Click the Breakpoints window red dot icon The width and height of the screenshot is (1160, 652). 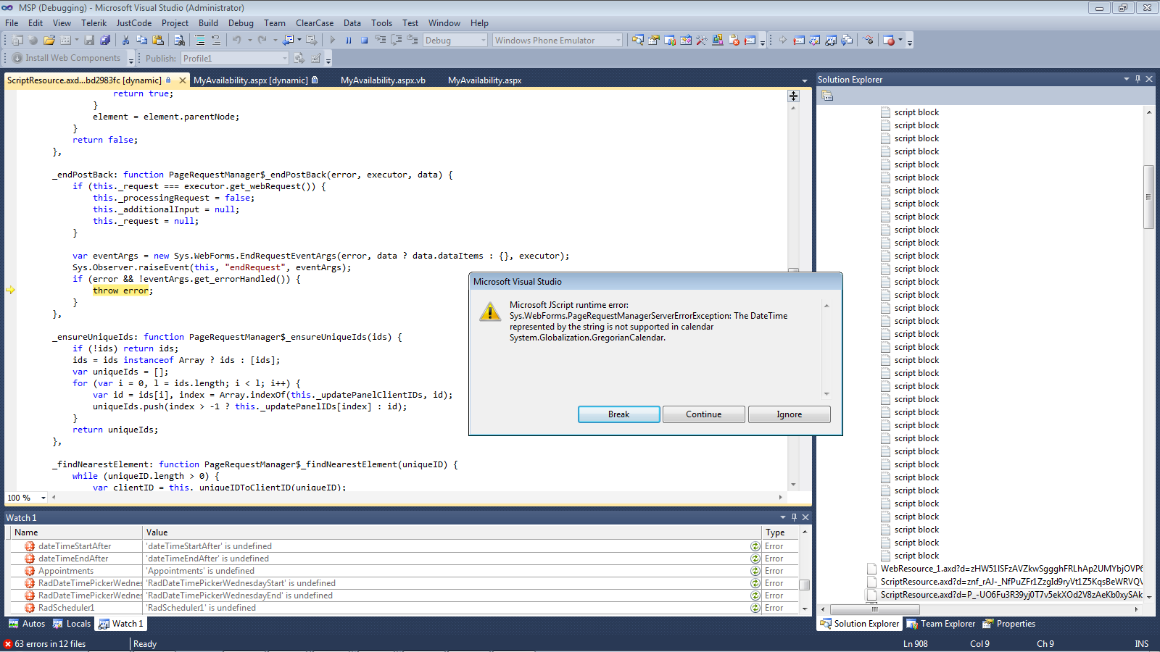click(890, 40)
